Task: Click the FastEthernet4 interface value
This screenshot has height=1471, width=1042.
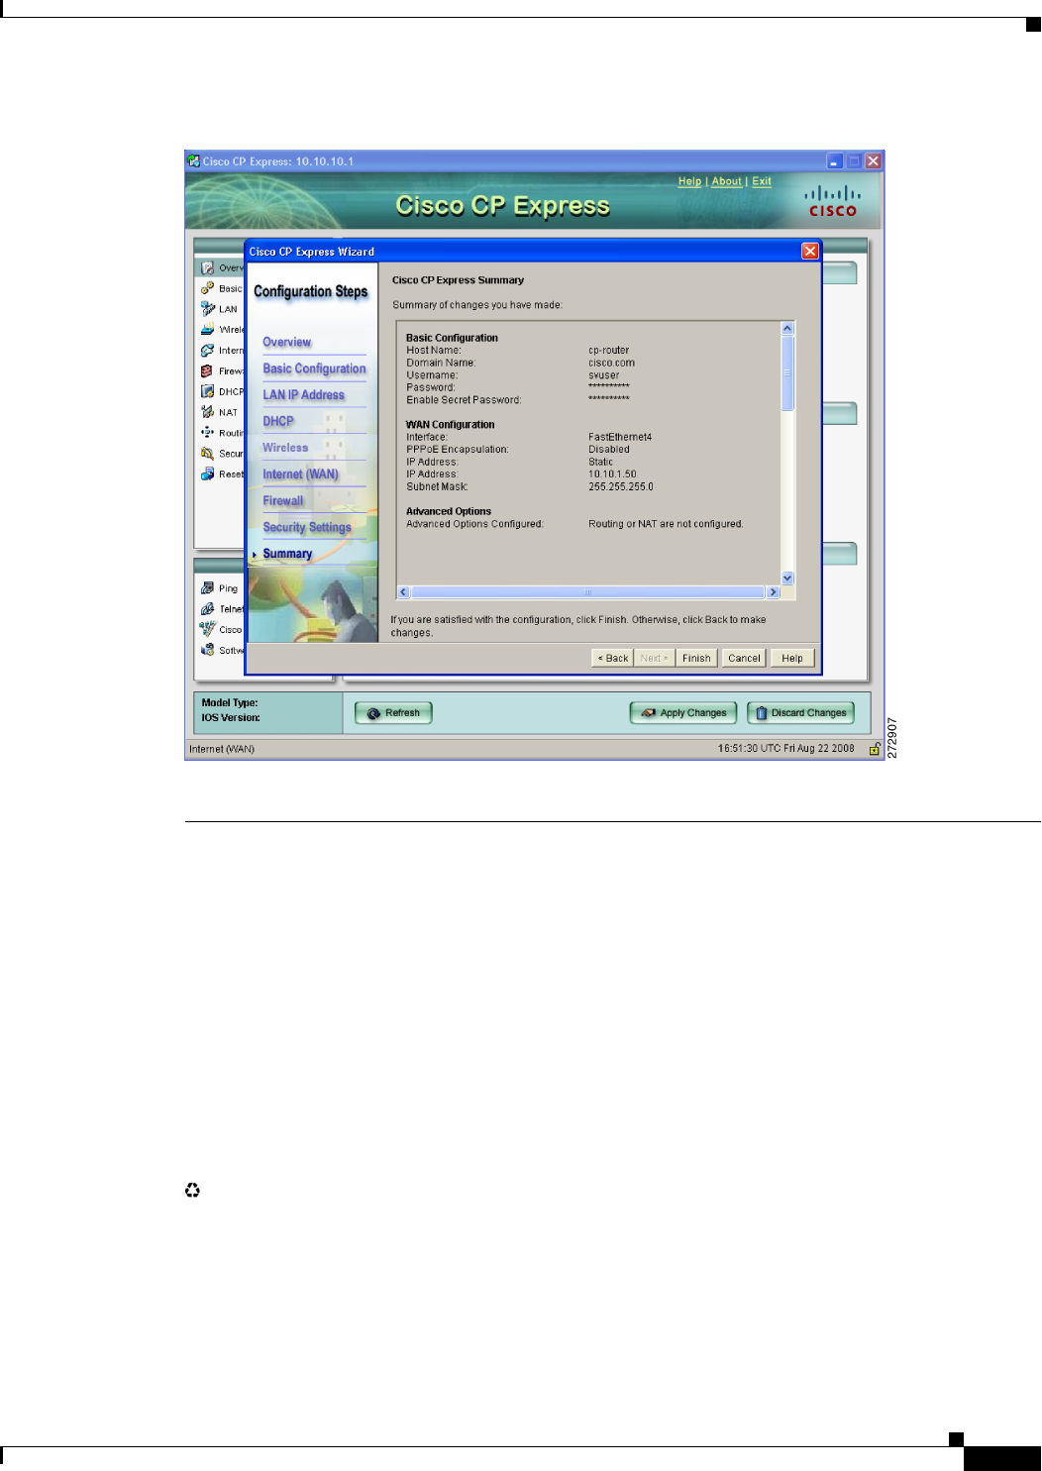Action: click(x=620, y=437)
